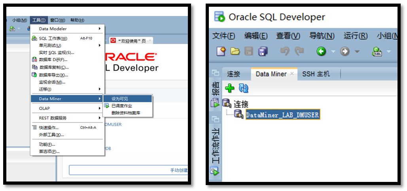Switch to the SSH 主机 tab

point(316,74)
